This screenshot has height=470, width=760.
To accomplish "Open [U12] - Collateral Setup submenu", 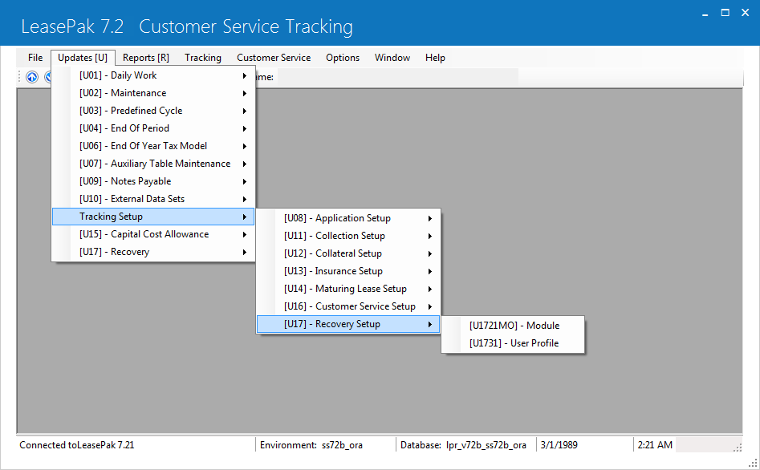I will click(x=348, y=253).
